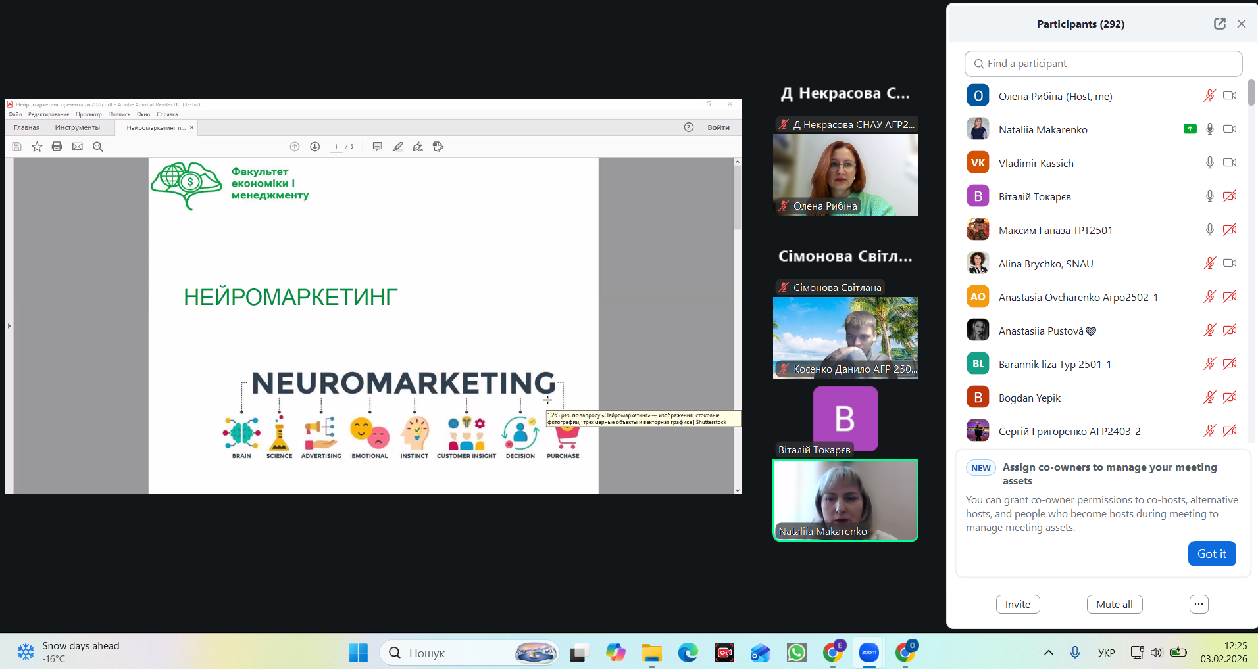Click the Find a participant search field
The width and height of the screenshot is (1258, 669).
[1103, 64]
